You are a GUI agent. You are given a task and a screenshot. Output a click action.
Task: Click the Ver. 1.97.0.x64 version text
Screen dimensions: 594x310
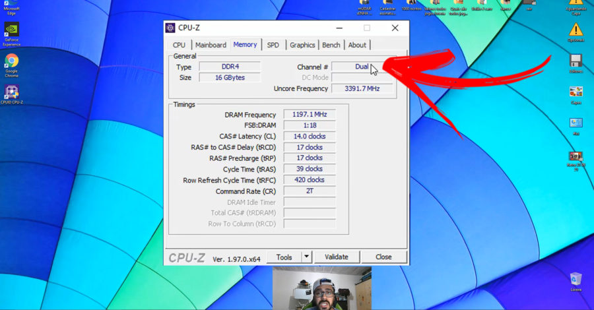[236, 259]
